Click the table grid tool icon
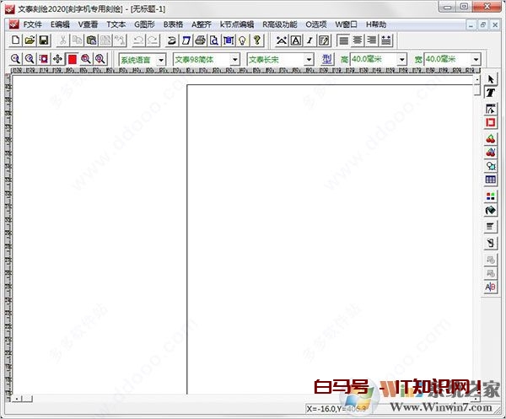Image resolution: width=506 pixels, height=419 pixels. pyautogui.click(x=491, y=180)
